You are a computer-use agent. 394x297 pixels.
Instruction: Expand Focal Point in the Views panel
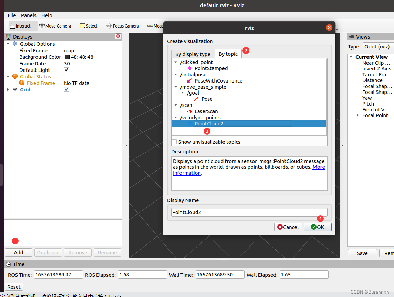tap(357, 115)
